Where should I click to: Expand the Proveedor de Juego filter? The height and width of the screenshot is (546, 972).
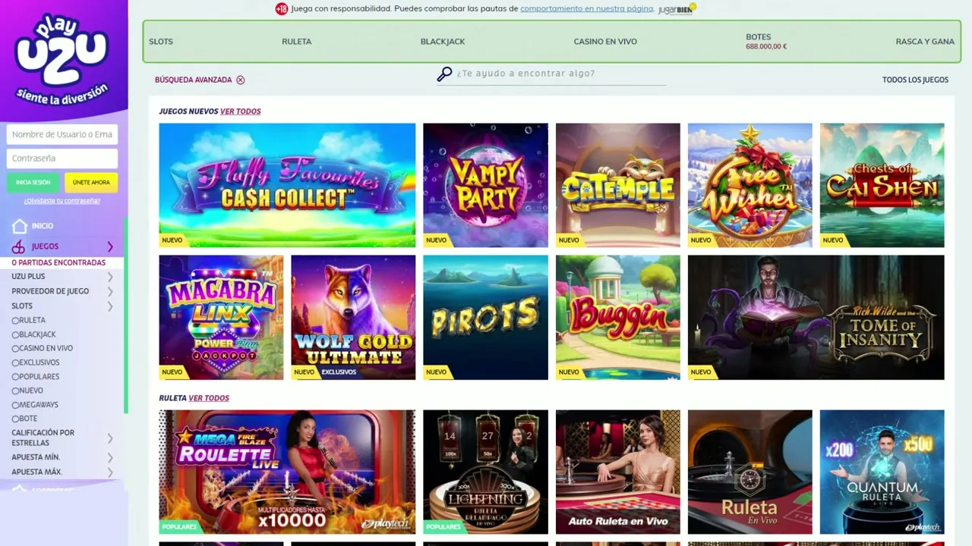coord(110,291)
